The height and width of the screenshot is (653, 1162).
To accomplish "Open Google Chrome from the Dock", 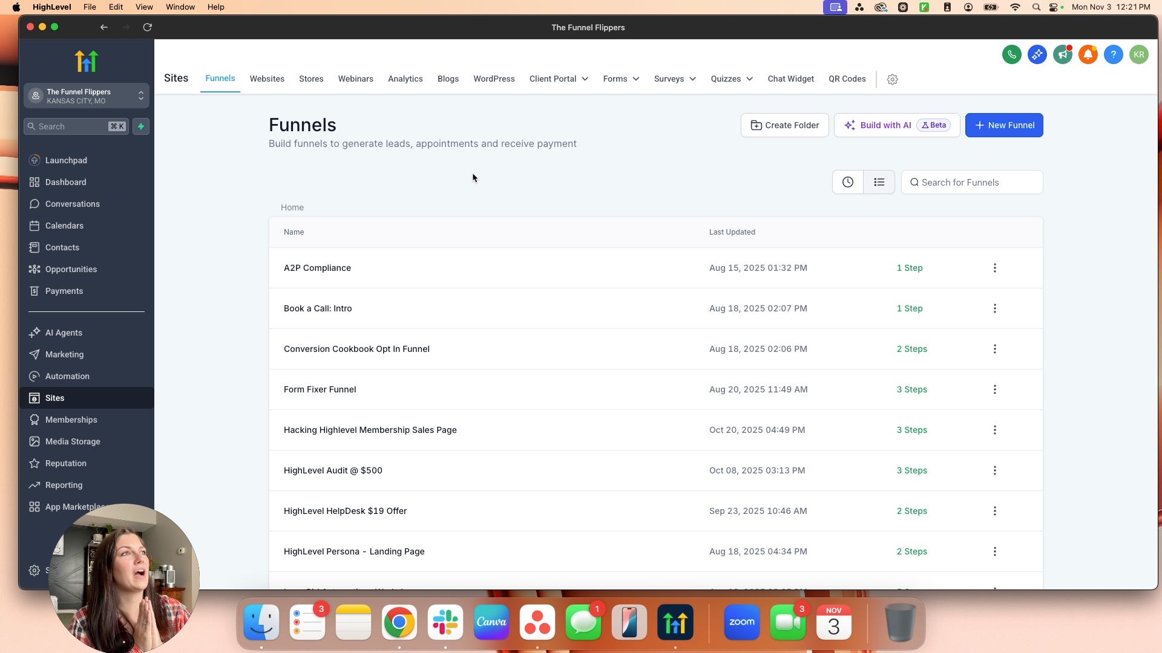I will click(x=399, y=622).
